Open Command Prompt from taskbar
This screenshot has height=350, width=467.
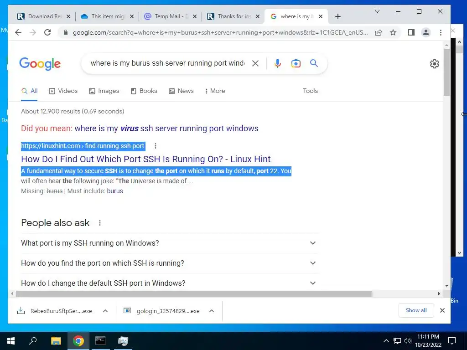(x=100, y=341)
